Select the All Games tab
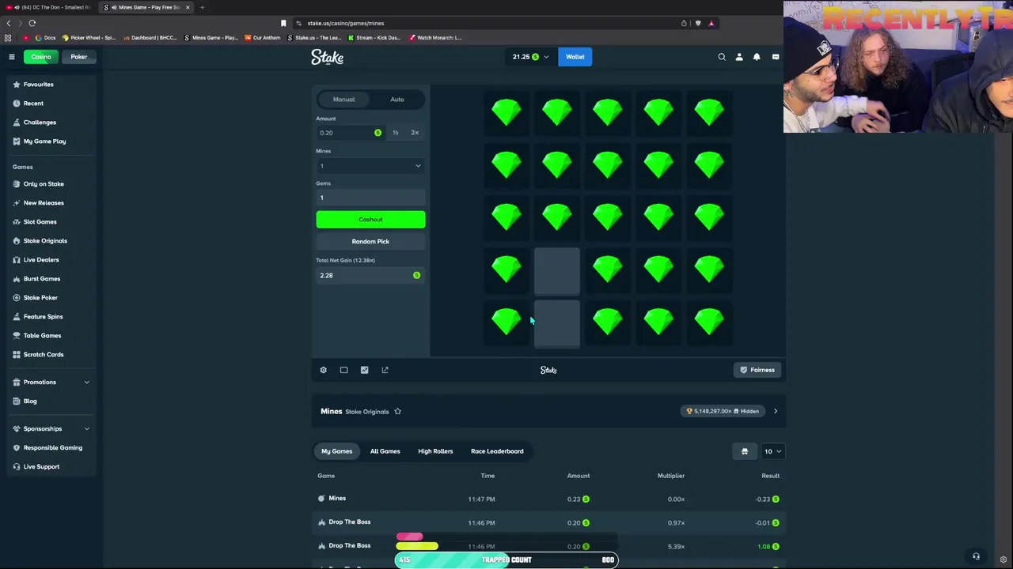Viewport: 1013px width, 569px height. tap(385, 451)
